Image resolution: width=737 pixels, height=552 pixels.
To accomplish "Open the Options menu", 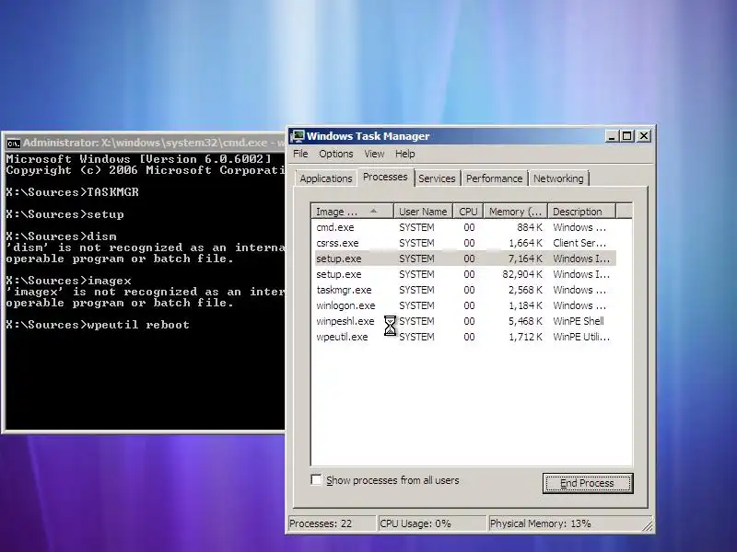I will pyautogui.click(x=335, y=154).
